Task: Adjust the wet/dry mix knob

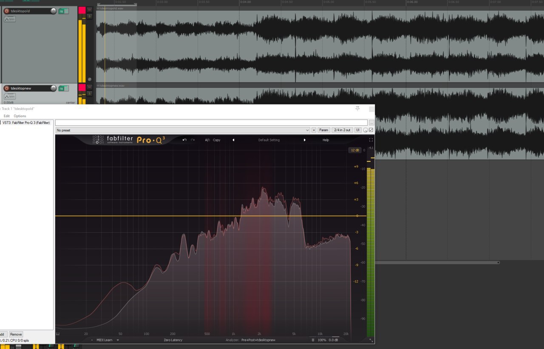Action: (365, 130)
